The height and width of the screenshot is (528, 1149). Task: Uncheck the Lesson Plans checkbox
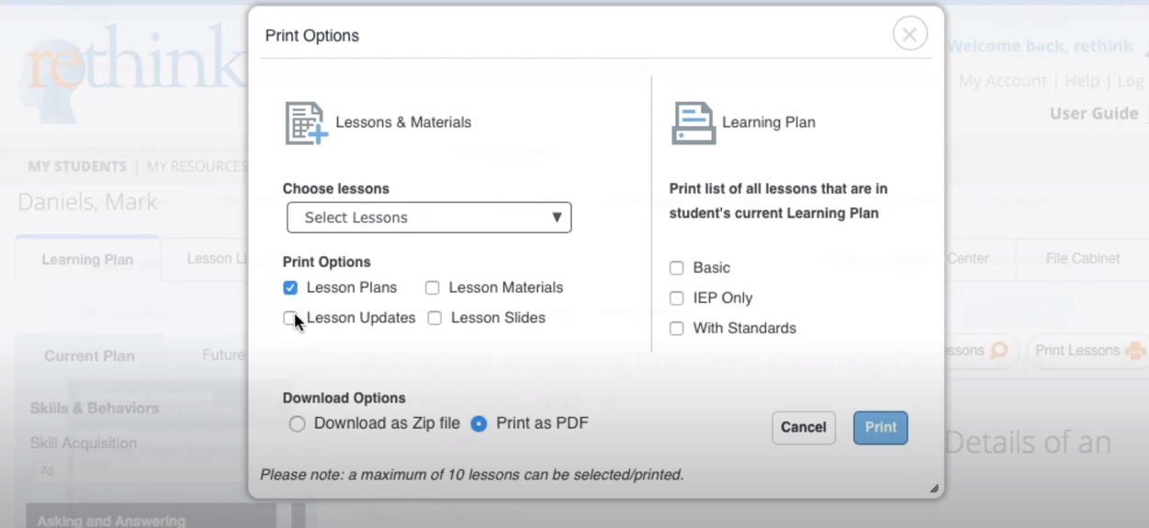click(290, 287)
